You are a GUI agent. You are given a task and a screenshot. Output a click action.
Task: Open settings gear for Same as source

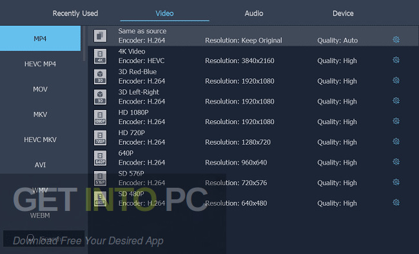(x=396, y=40)
